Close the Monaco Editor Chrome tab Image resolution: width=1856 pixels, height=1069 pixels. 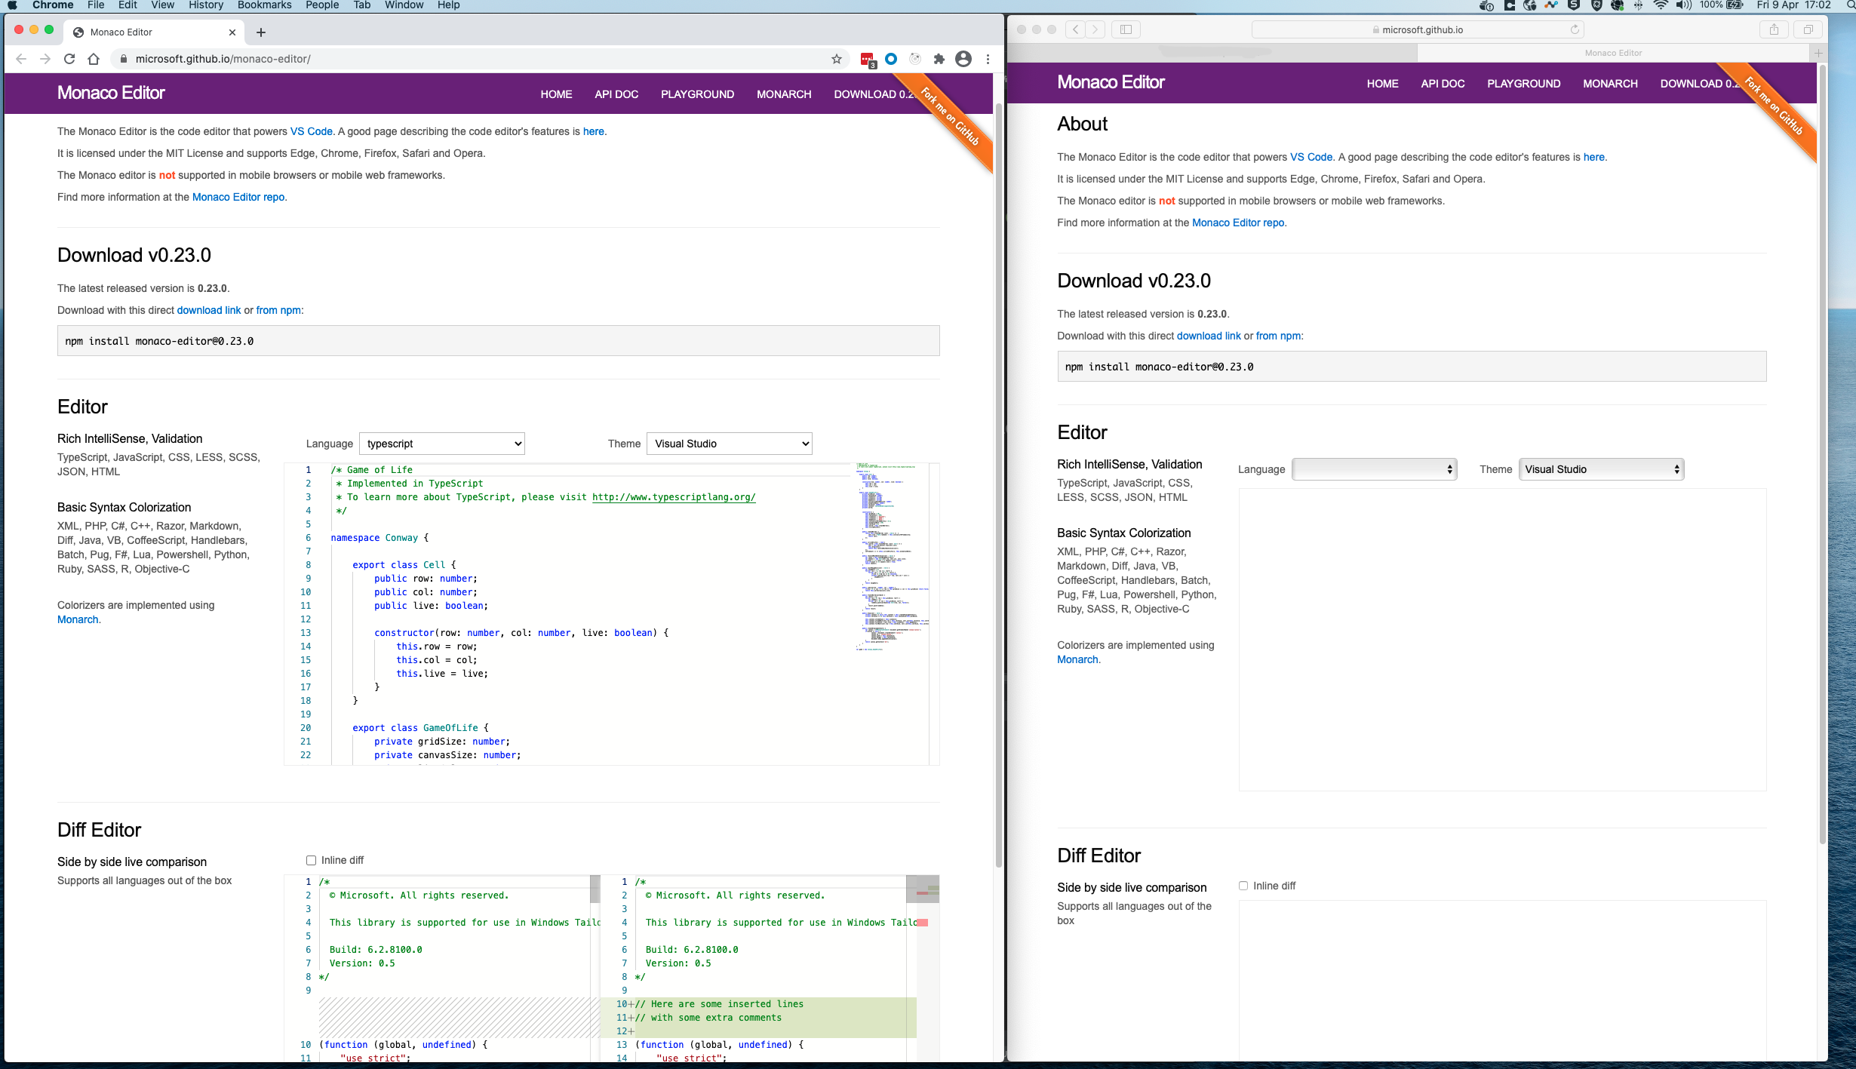(232, 32)
